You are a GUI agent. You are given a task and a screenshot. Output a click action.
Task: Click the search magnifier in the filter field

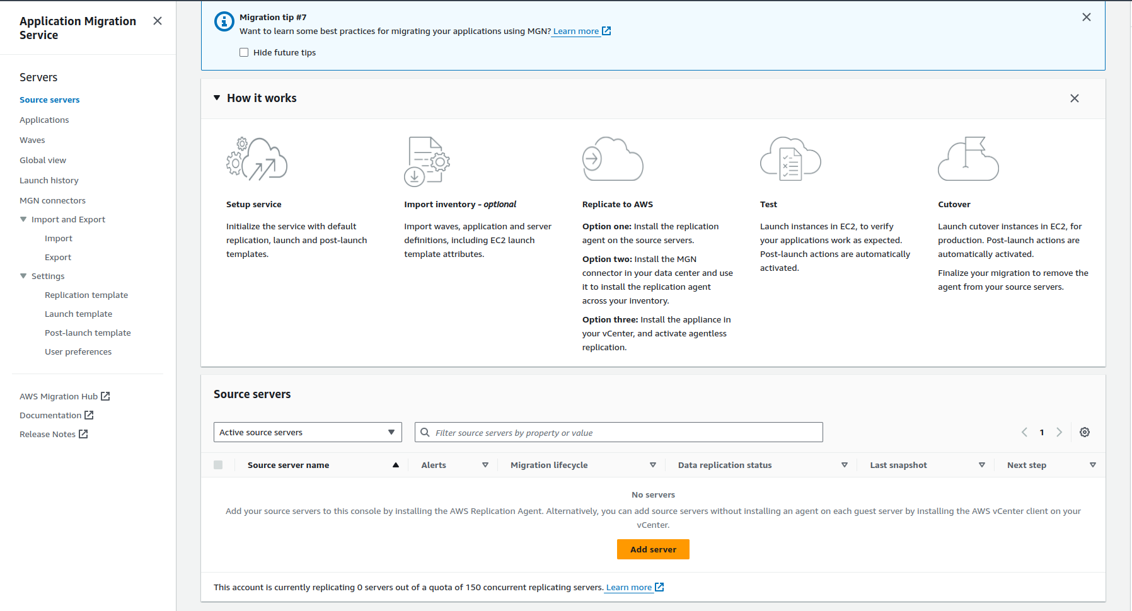coord(425,432)
